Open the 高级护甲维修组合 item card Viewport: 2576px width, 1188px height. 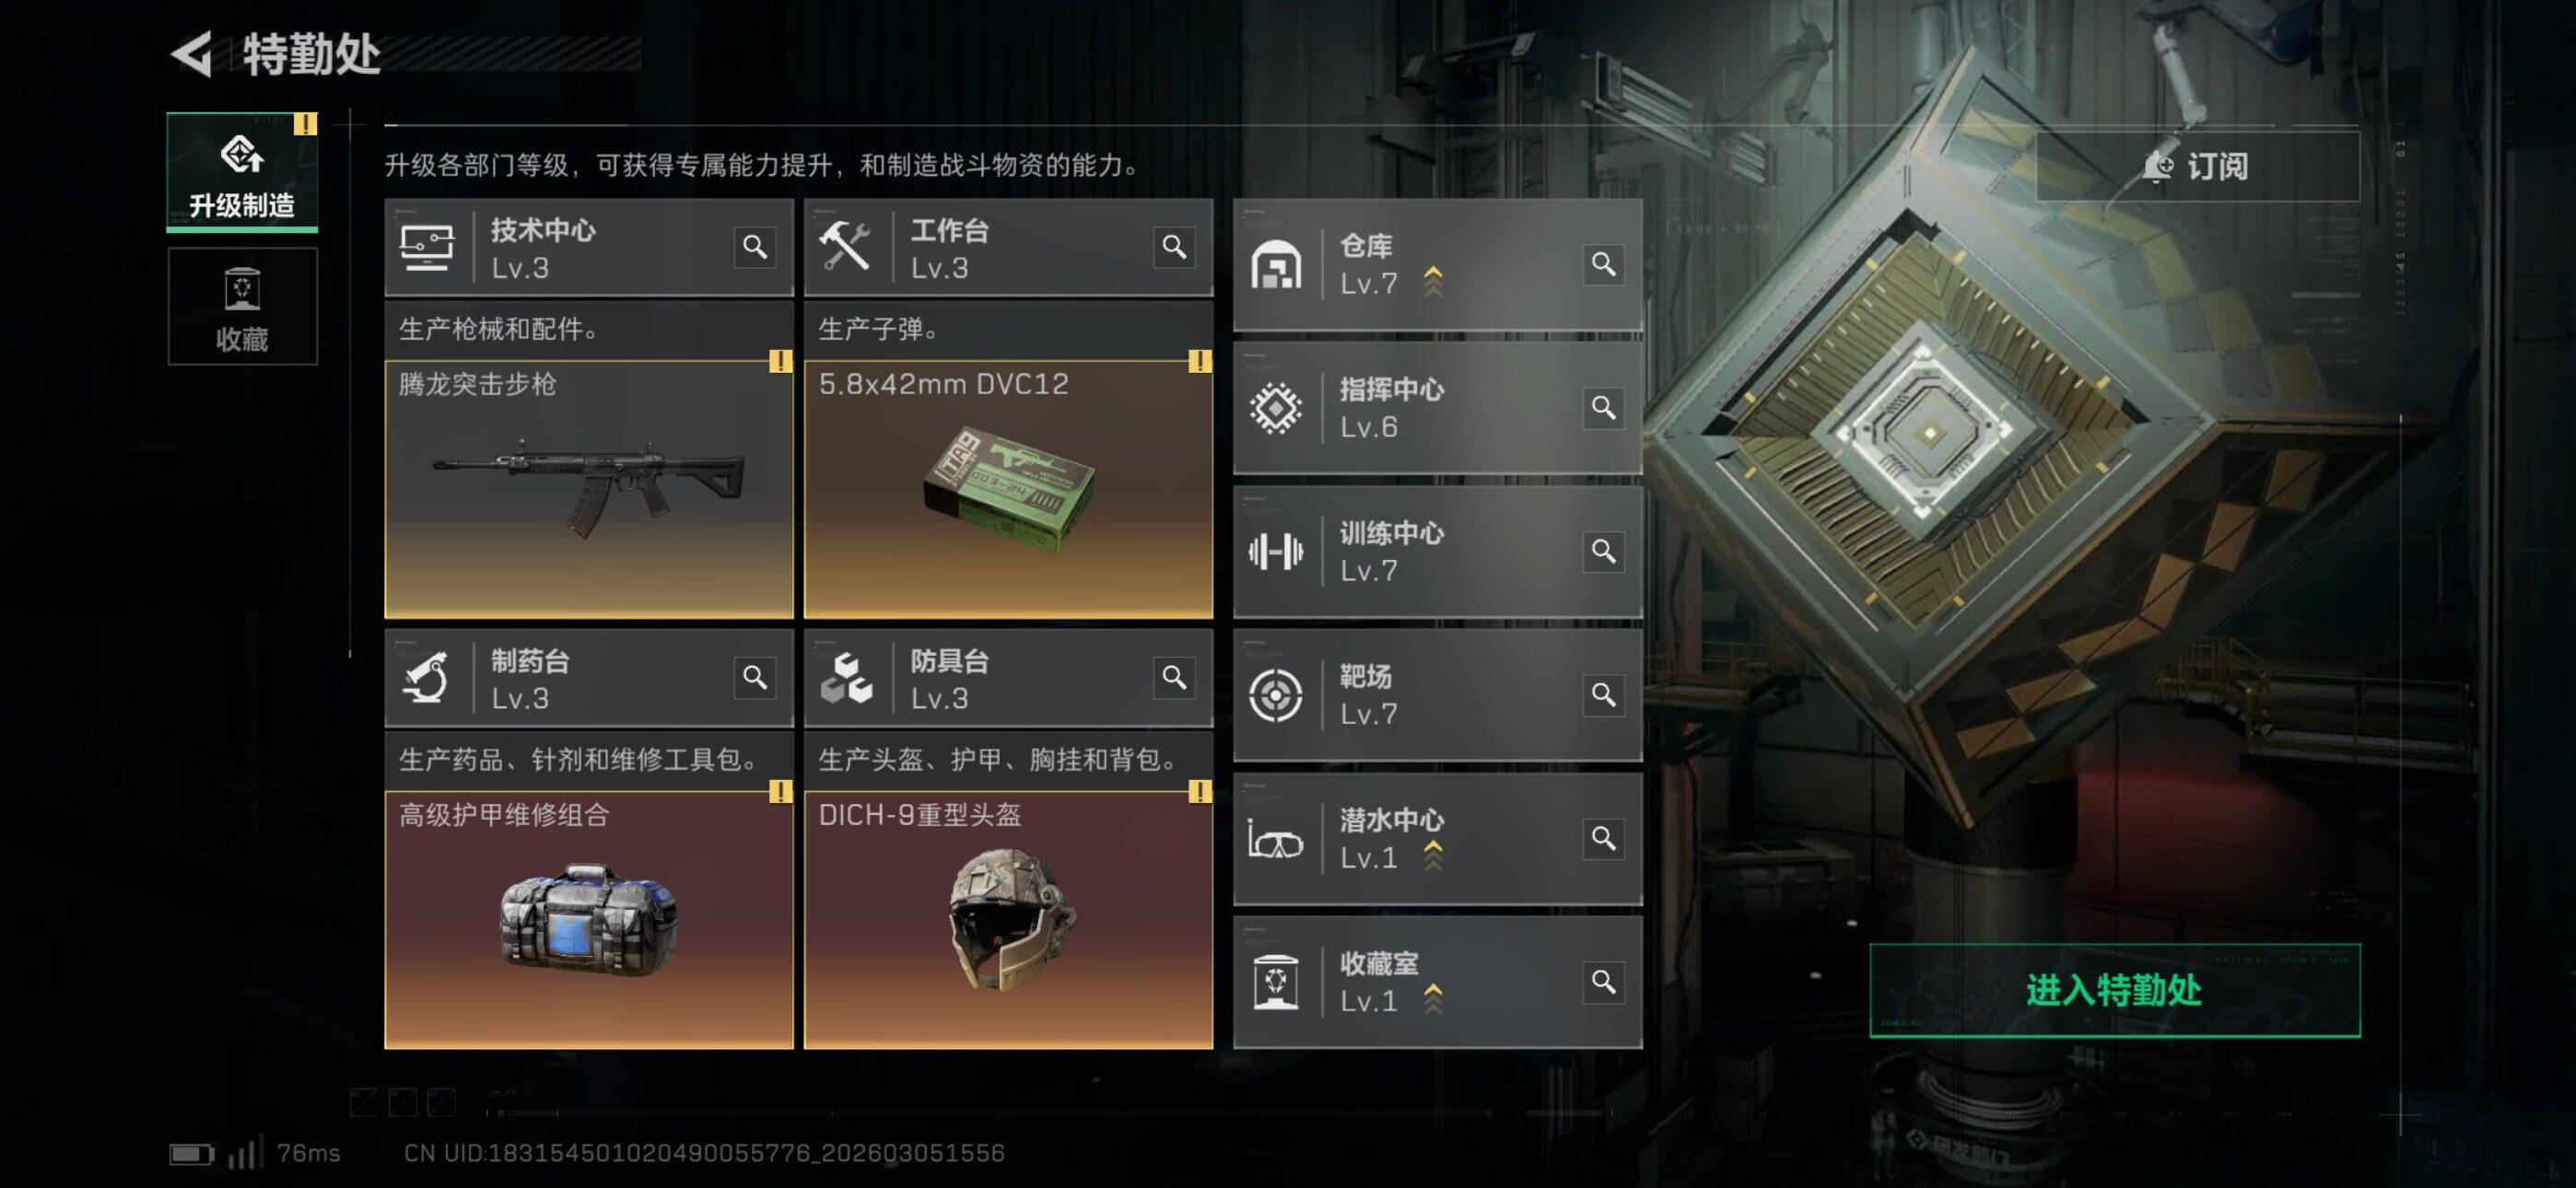(589, 920)
